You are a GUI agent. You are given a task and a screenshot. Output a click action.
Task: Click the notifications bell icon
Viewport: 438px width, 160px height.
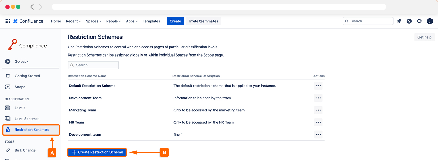pyautogui.click(x=399, y=21)
